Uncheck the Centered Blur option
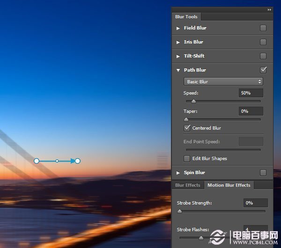281x248 pixels. coord(187,128)
